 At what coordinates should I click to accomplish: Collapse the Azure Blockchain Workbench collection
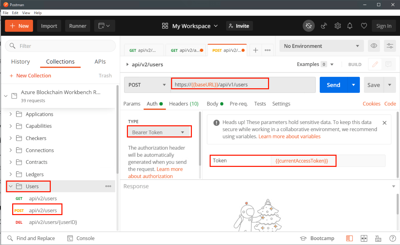click(6, 96)
